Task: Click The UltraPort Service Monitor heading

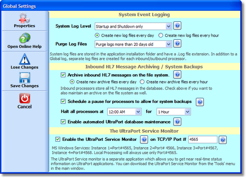Action: [144, 131]
